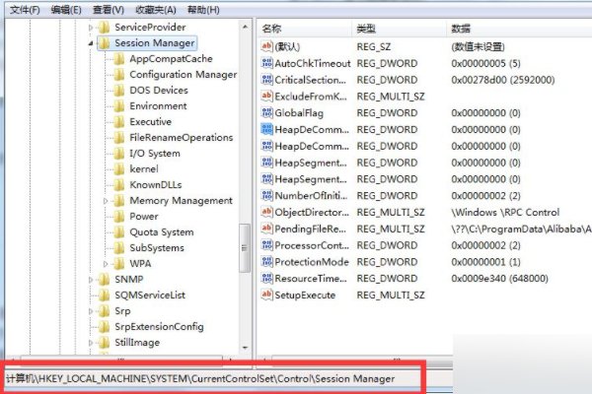592x394 pixels.
Task: Click the string icon beside (默认) value
Action: (x=266, y=46)
